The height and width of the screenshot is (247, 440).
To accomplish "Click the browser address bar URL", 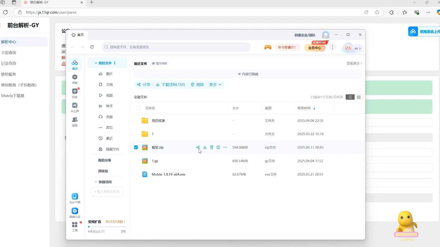I will pos(51,12).
